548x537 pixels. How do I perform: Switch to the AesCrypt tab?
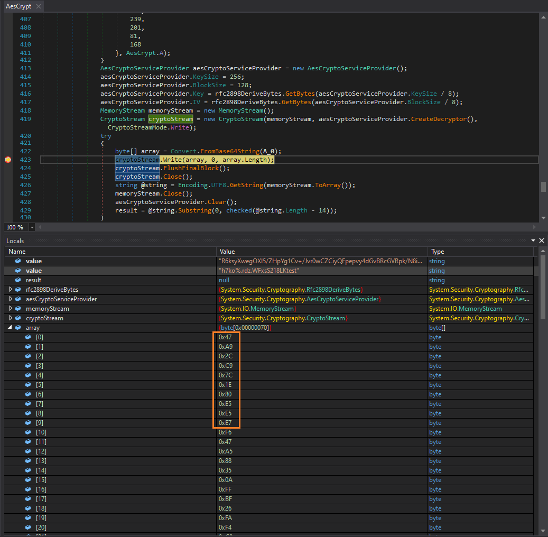pos(18,6)
